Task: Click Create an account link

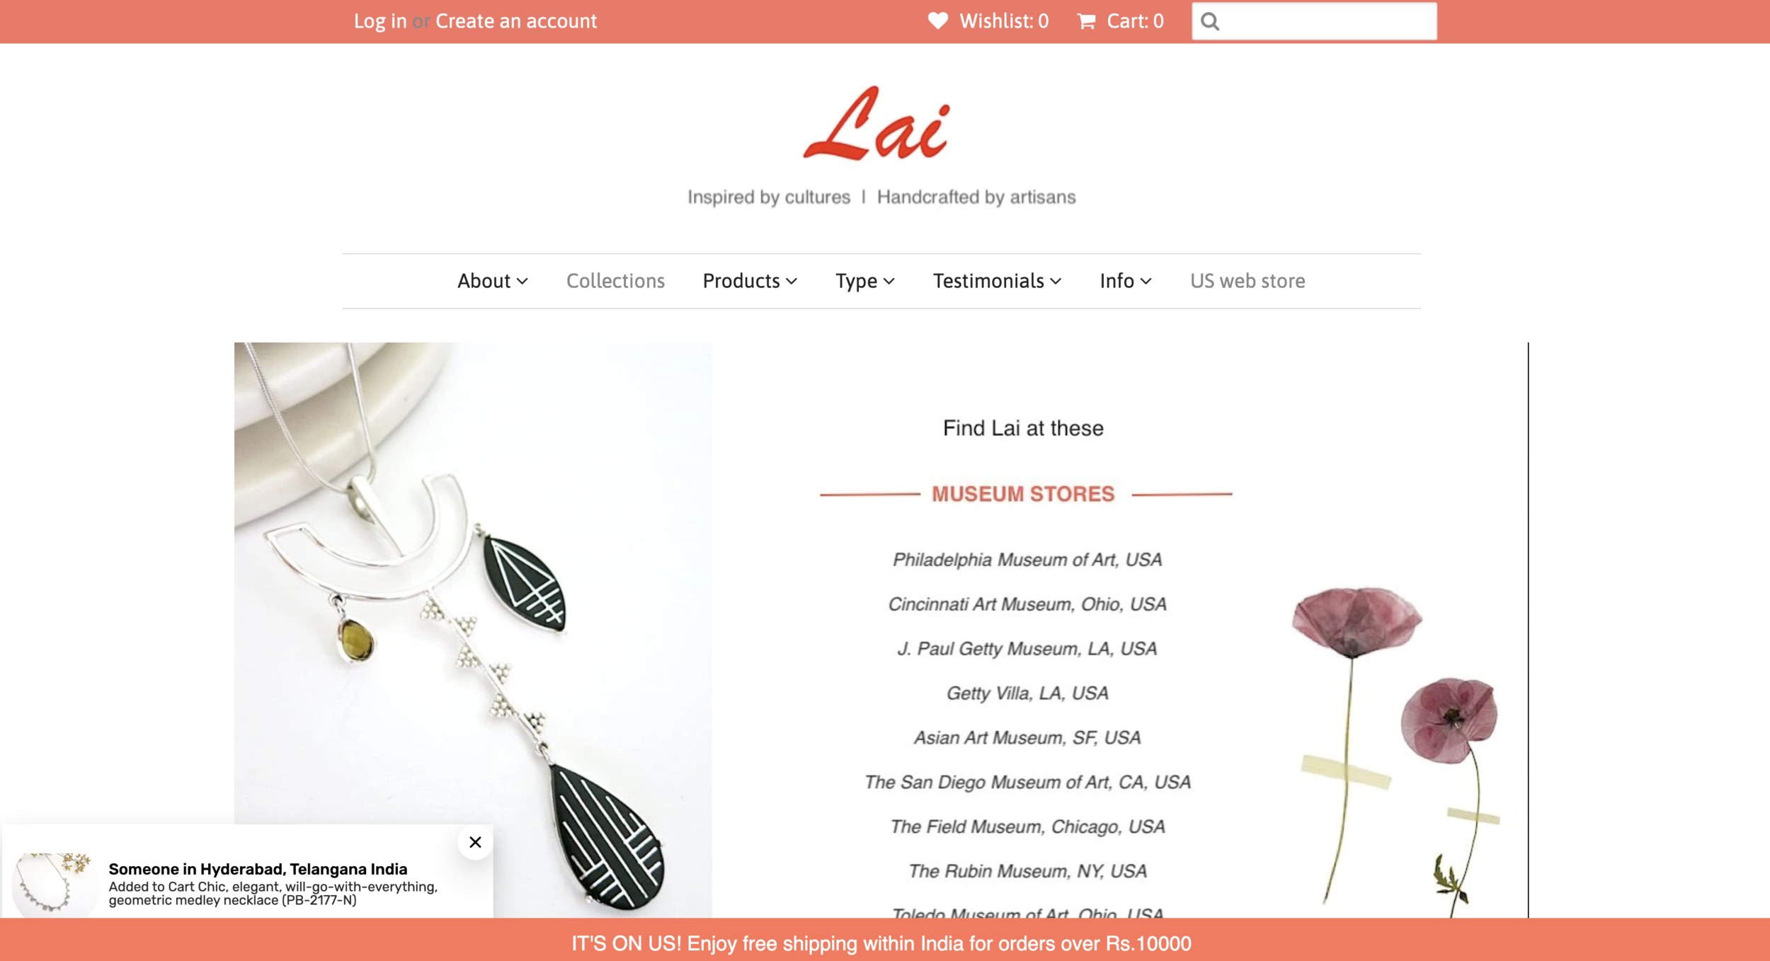Action: 515,21
